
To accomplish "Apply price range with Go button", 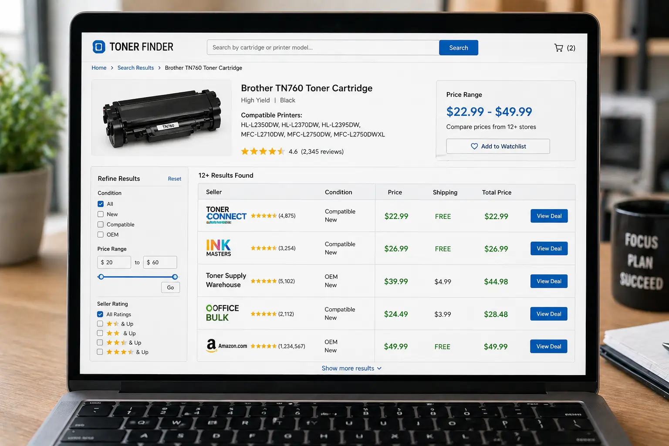I will (x=170, y=287).
